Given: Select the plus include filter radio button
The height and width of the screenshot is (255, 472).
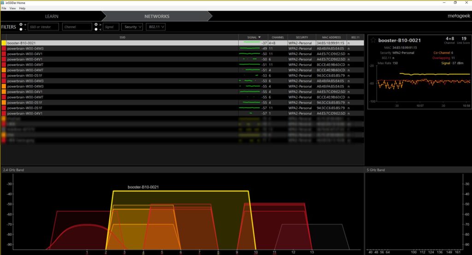Looking at the screenshot, I should [x=21, y=24].
